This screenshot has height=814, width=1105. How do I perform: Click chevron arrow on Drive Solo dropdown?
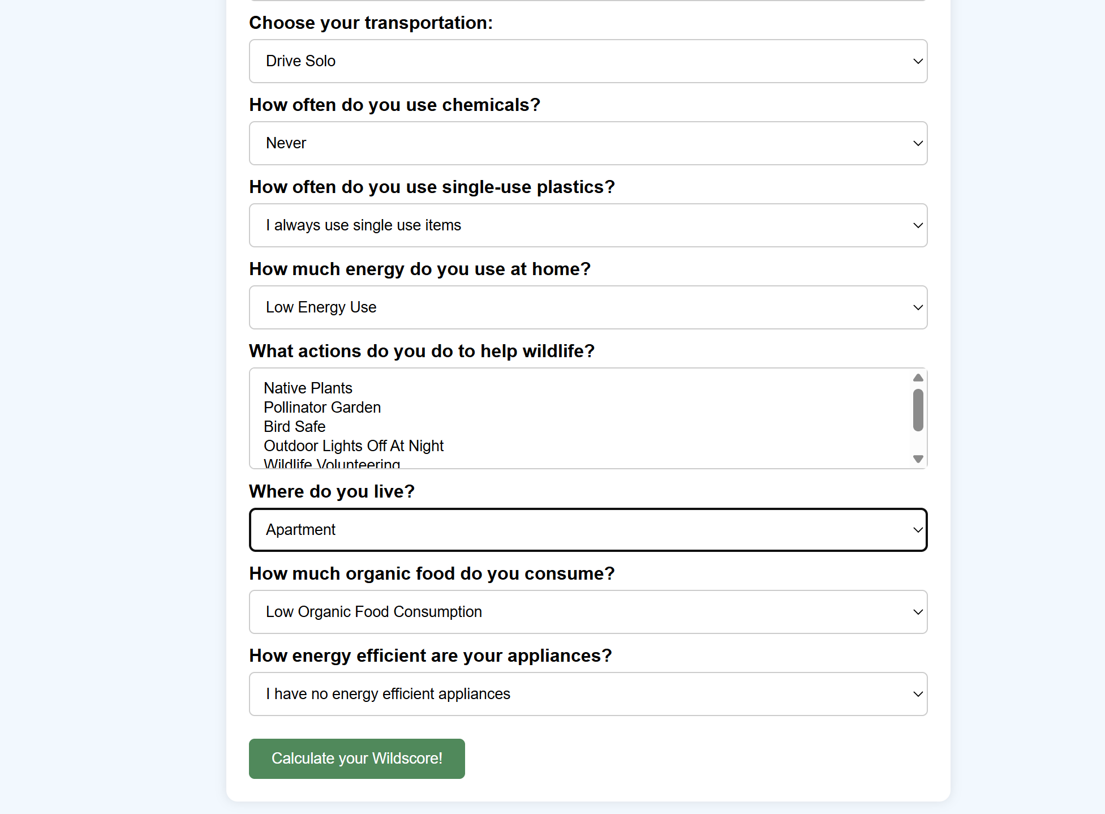pyautogui.click(x=918, y=61)
